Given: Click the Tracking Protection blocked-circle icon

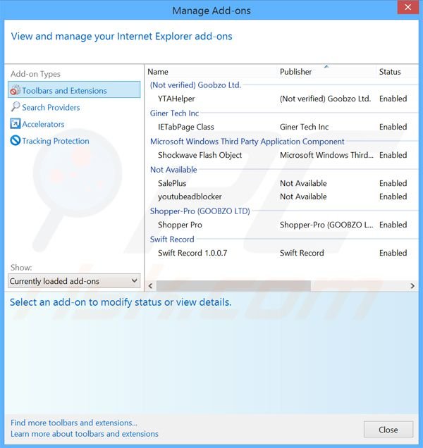Looking at the screenshot, I should point(16,141).
